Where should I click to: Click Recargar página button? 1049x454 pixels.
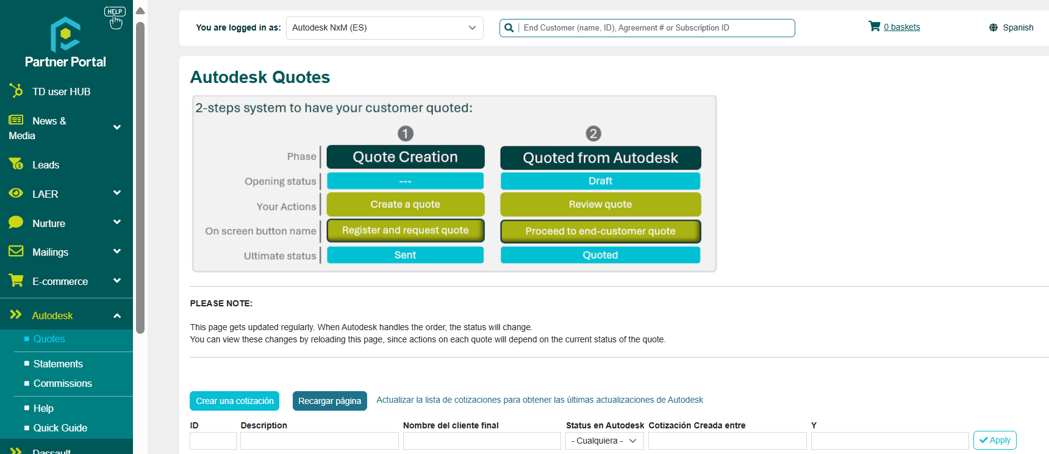[x=329, y=401]
